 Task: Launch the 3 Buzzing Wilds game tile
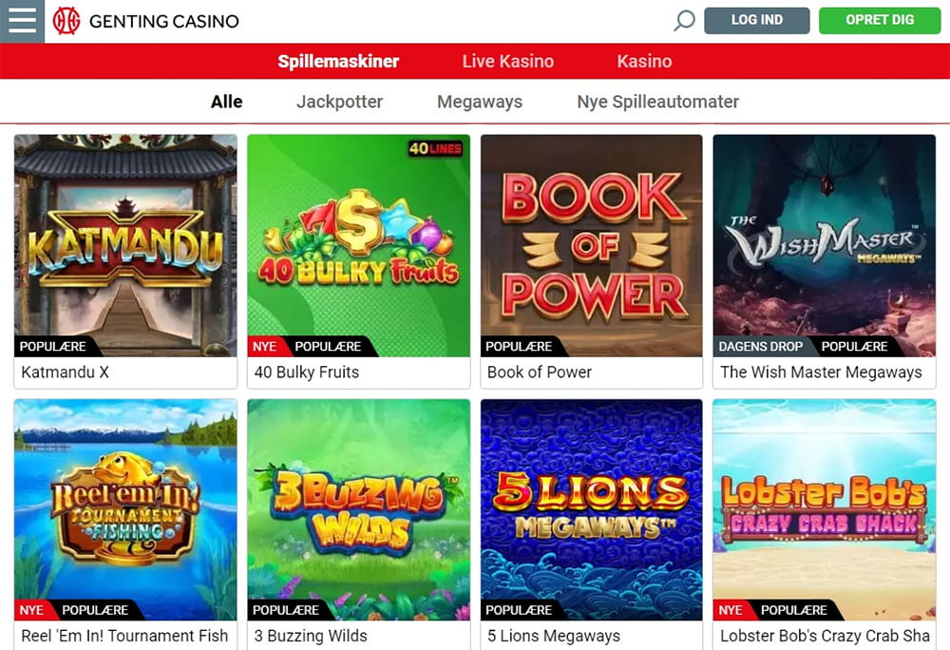[359, 509]
